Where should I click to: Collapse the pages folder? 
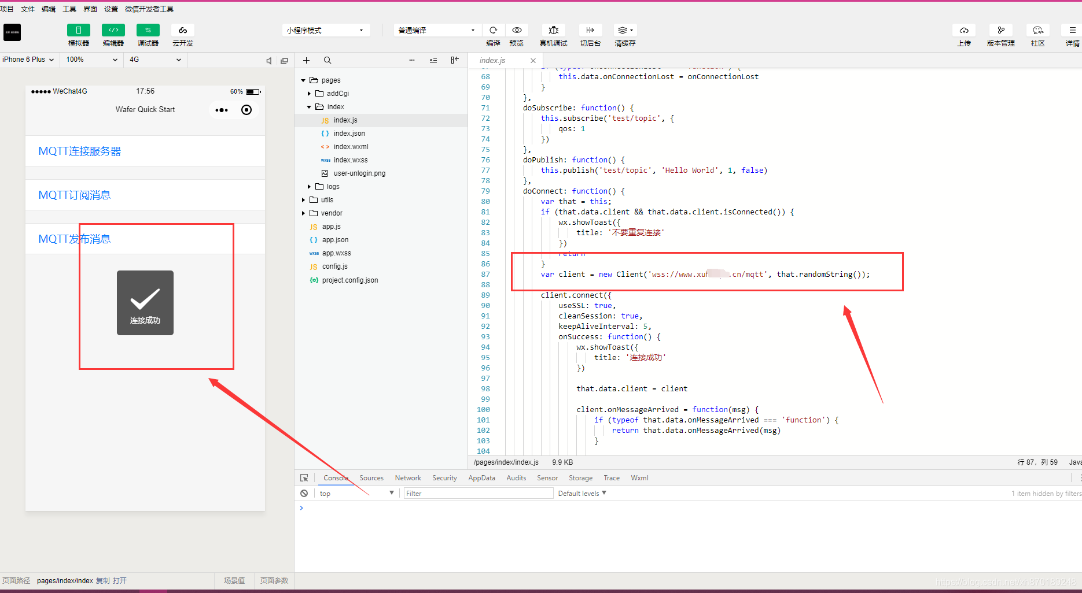(x=303, y=80)
